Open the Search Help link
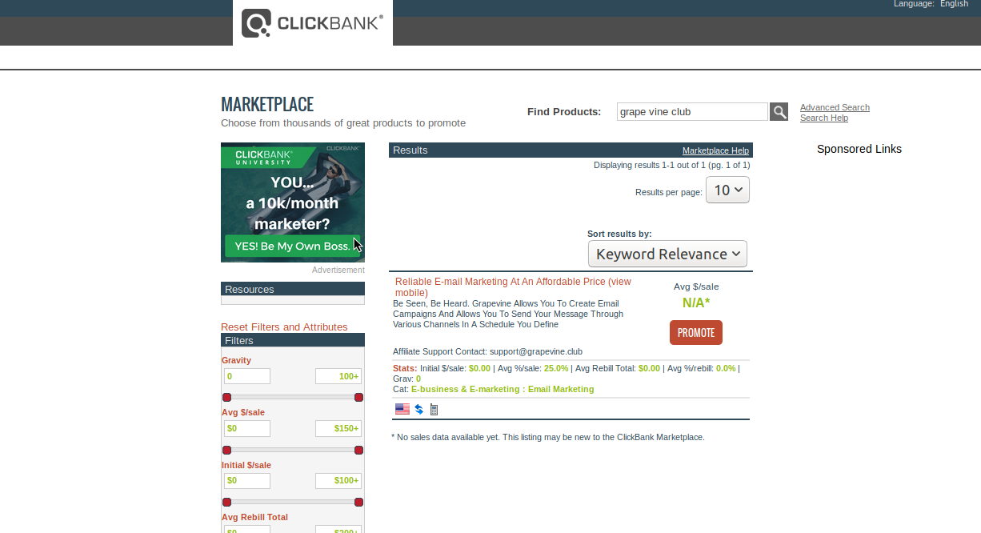Image resolution: width=981 pixels, height=533 pixels. tap(824, 118)
